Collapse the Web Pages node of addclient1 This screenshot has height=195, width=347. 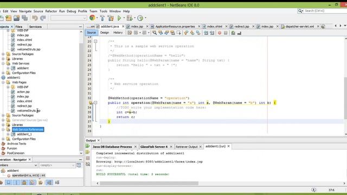pos(3,82)
